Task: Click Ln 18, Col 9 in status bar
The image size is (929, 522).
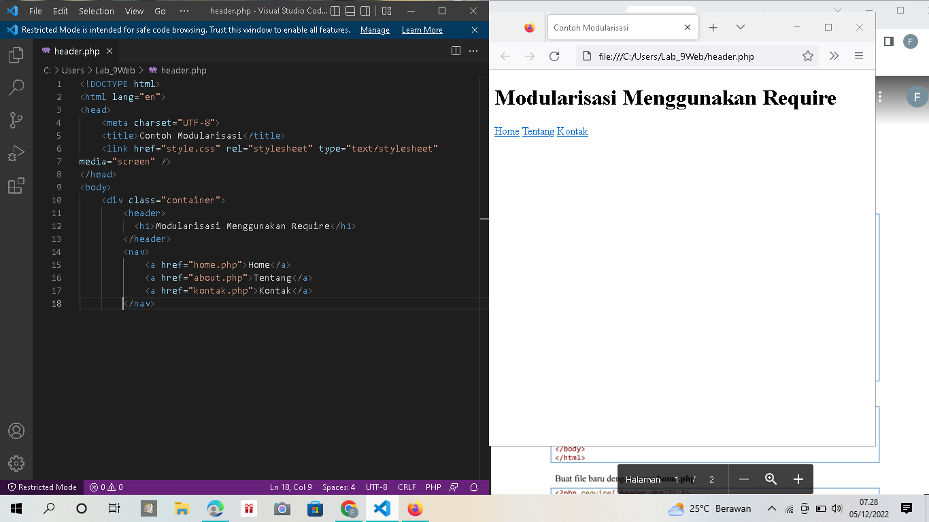Action: 291,487
